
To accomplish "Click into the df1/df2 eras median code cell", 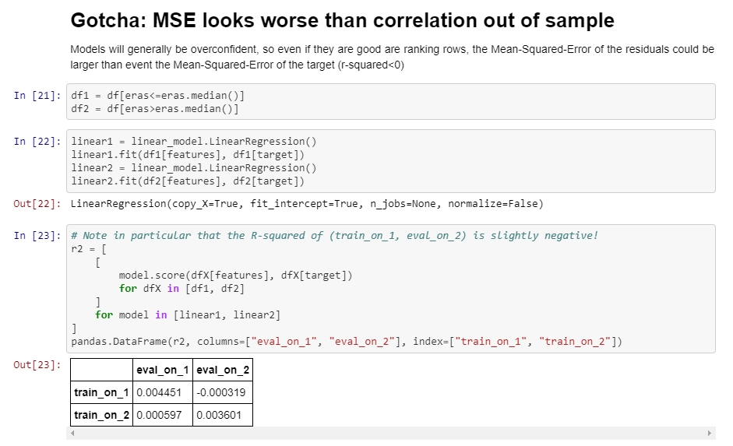I will (x=389, y=102).
